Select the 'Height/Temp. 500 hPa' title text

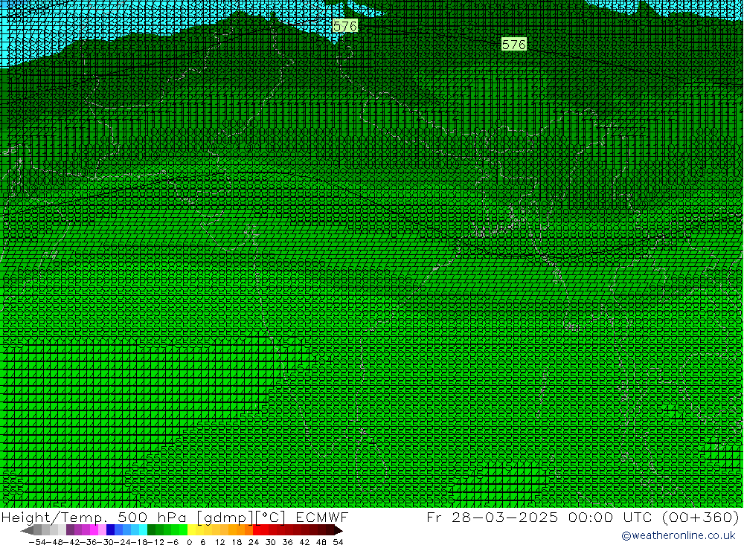point(94,517)
